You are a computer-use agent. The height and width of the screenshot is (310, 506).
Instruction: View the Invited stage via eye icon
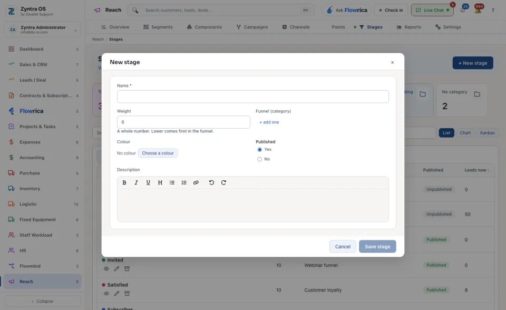pyautogui.click(x=106, y=269)
